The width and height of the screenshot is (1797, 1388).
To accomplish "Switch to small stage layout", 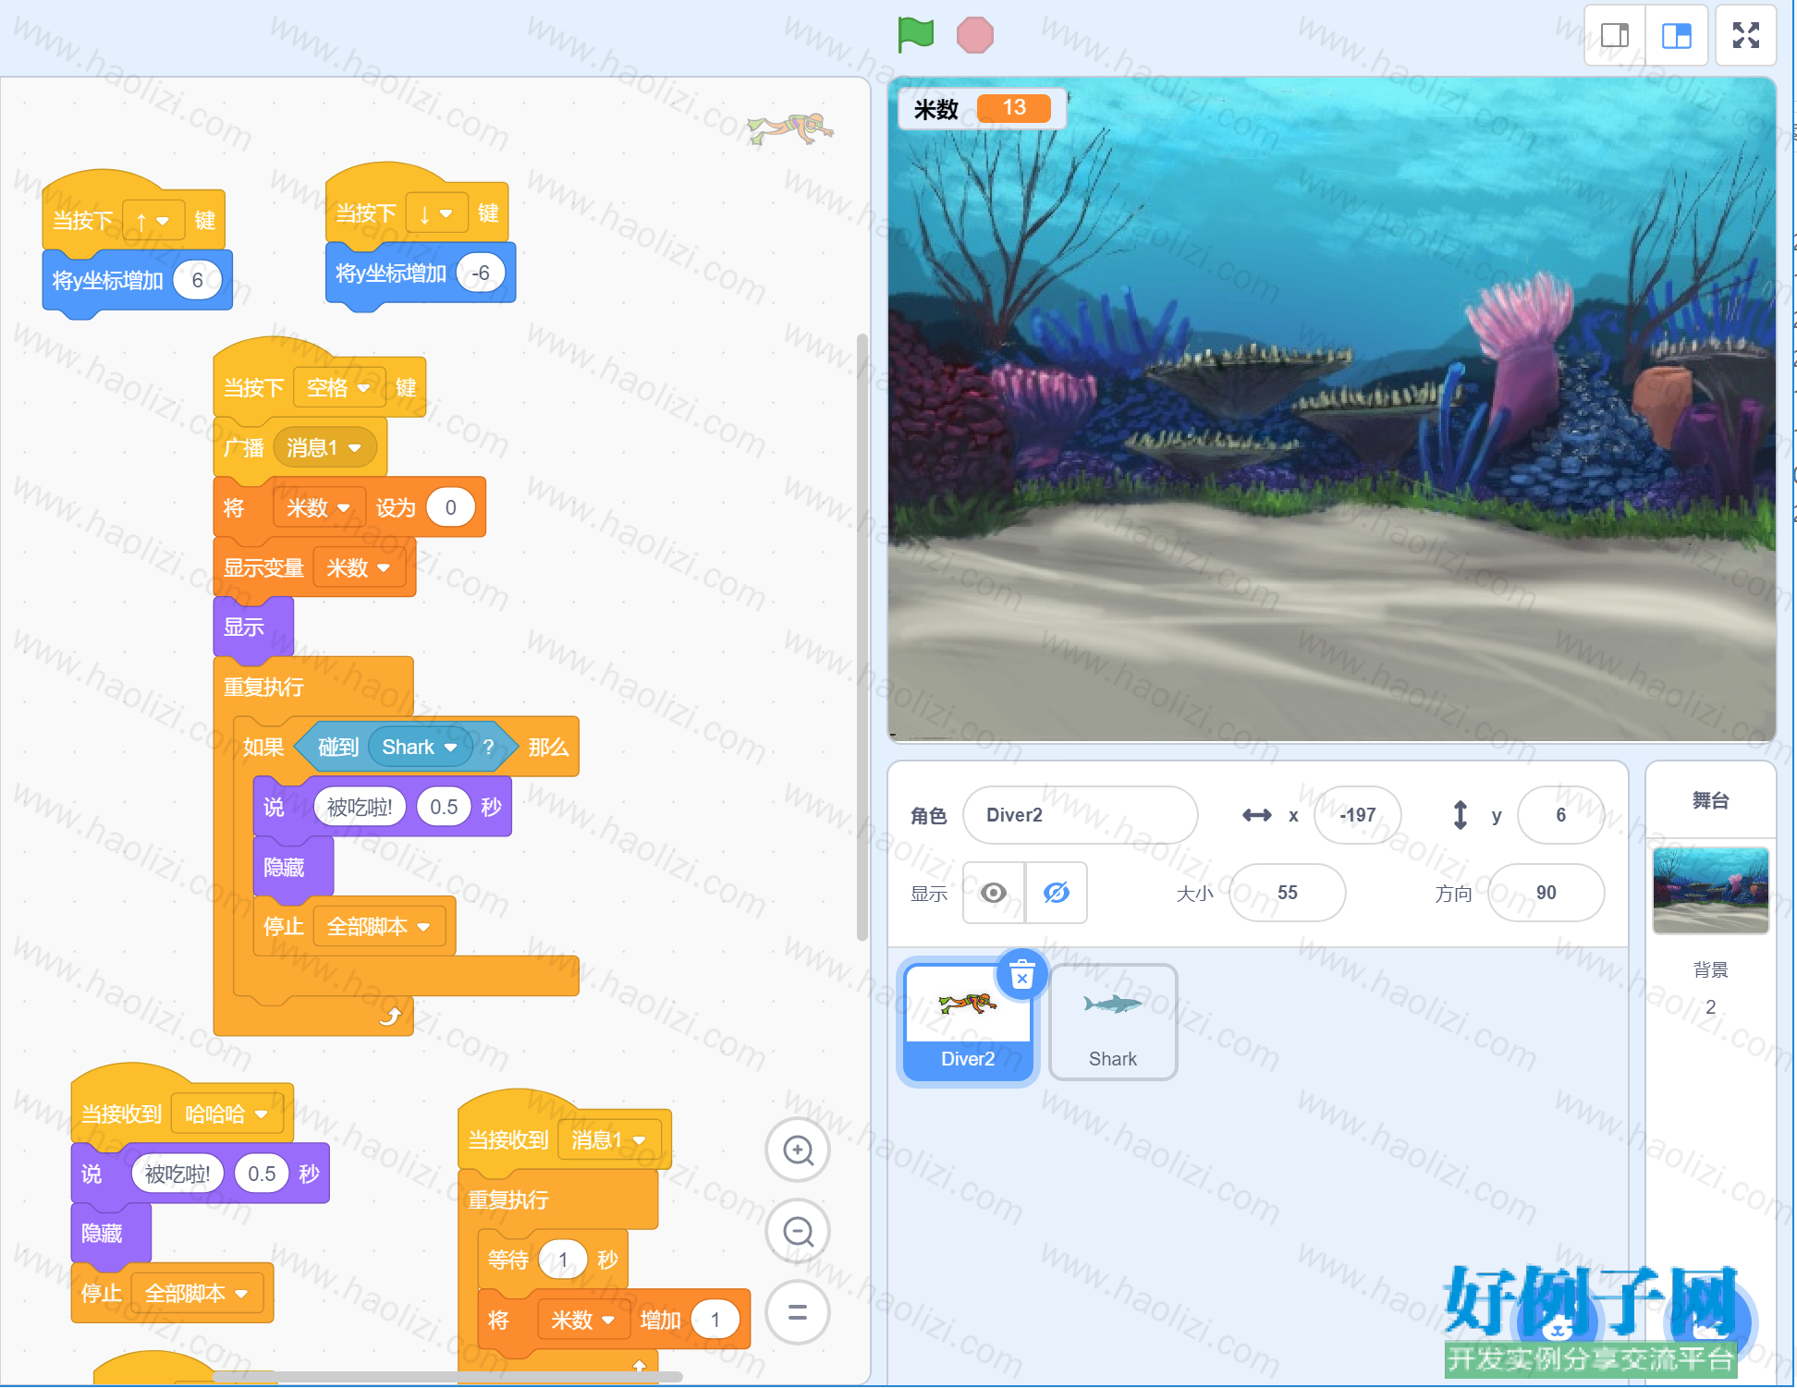I will (x=1615, y=36).
